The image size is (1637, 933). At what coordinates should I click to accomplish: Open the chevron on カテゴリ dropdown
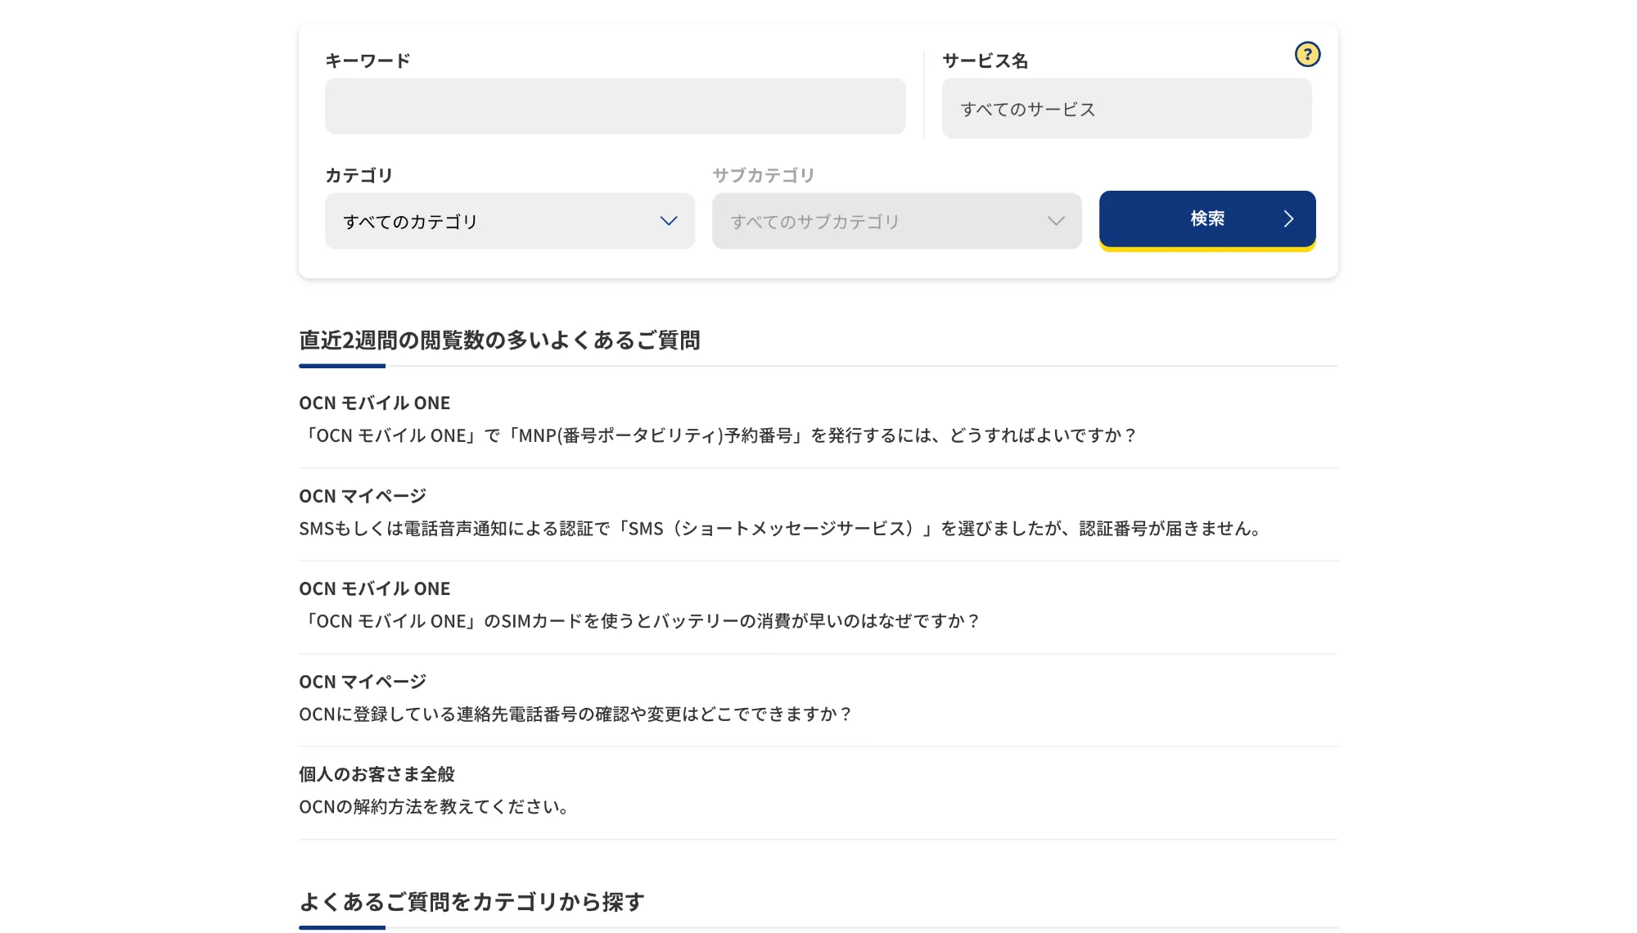pyautogui.click(x=669, y=220)
